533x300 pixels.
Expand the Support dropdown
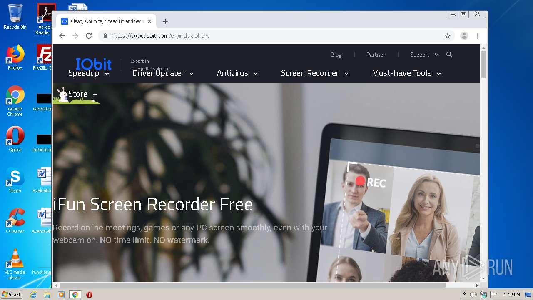click(424, 55)
